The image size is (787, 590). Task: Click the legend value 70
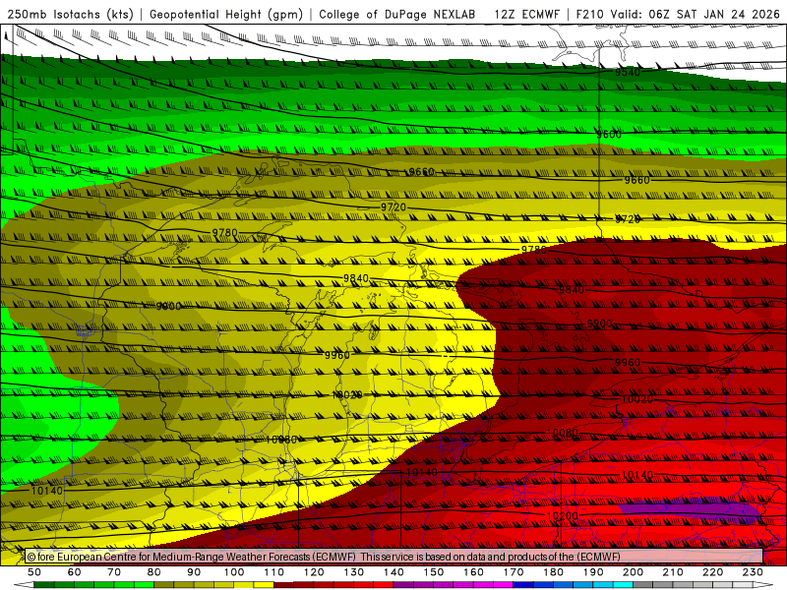[114, 572]
